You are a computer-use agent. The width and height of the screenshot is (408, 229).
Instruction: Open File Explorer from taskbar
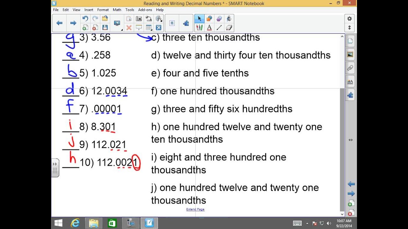coord(94,223)
